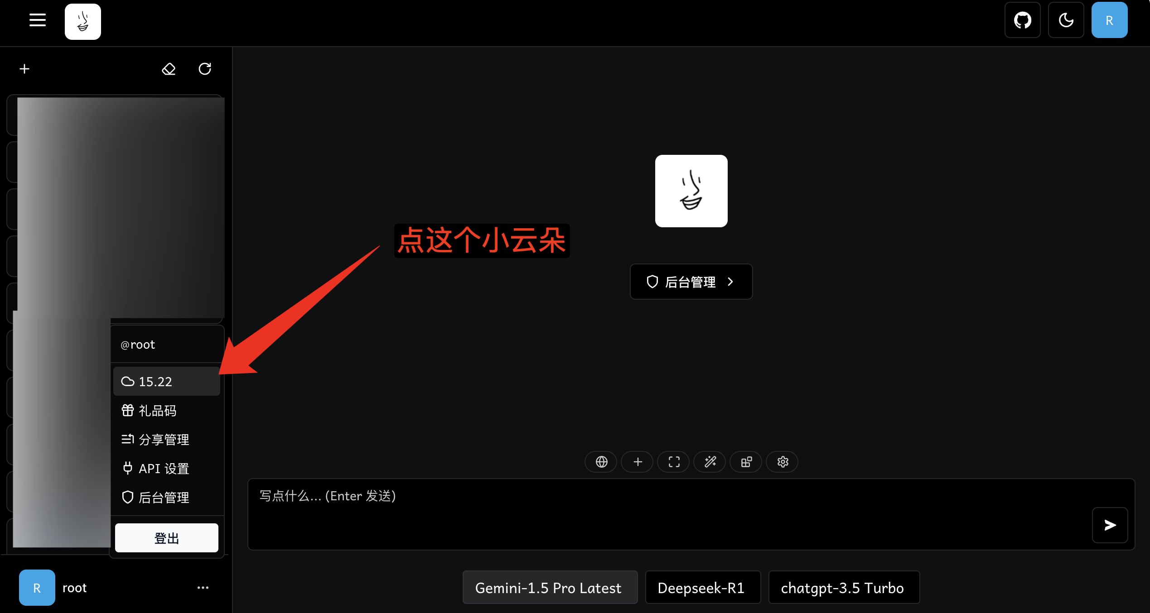The image size is (1150, 613).
Task: Select the Gemini-1.5 Pro Latest model
Action: [550, 588]
